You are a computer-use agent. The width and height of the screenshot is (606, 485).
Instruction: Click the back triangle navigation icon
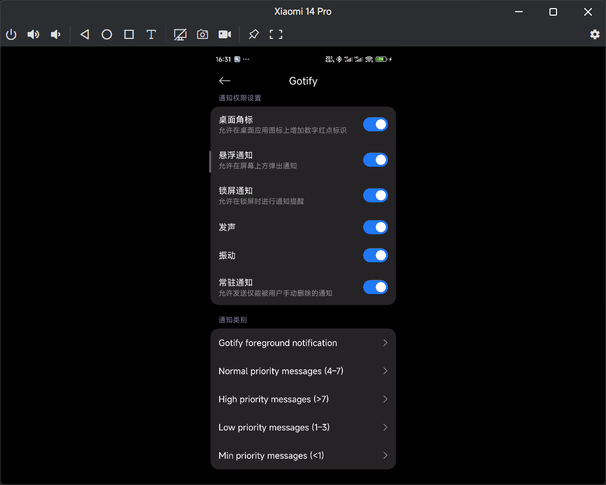(x=85, y=34)
